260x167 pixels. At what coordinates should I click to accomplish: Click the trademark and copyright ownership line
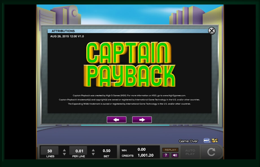click(129, 100)
